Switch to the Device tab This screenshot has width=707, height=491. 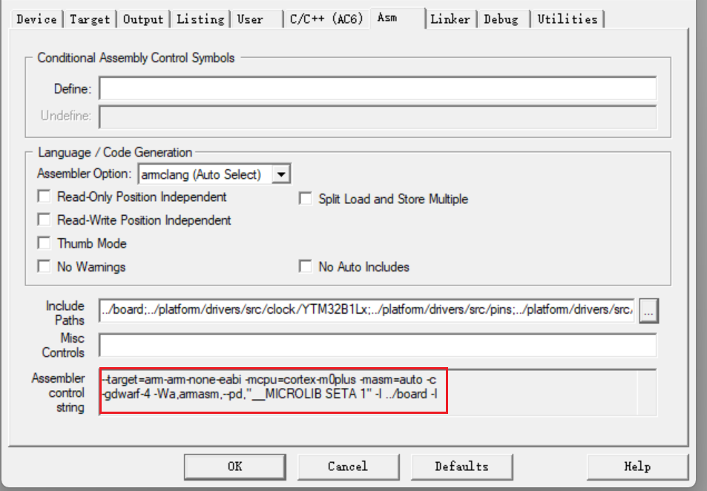[x=36, y=19]
